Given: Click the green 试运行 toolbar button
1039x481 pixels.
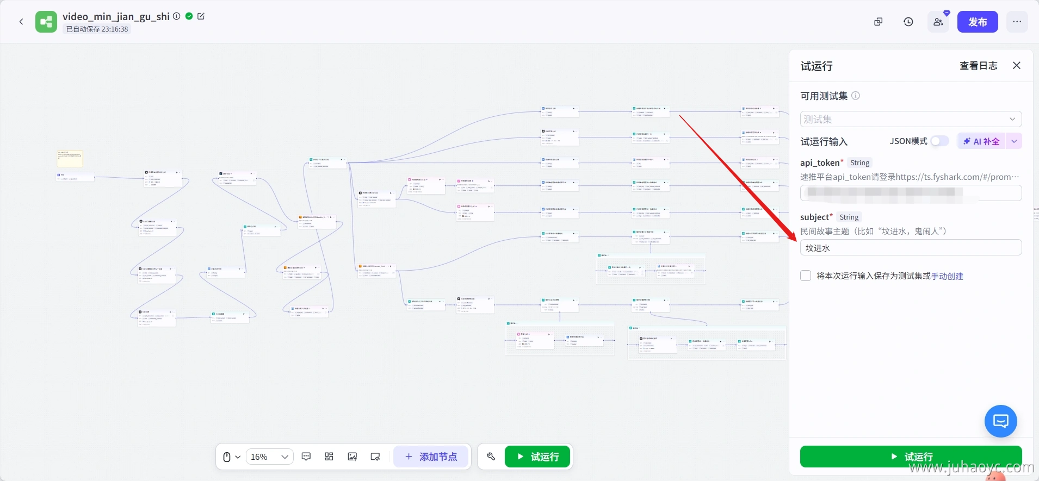Looking at the screenshot, I should coord(537,457).
